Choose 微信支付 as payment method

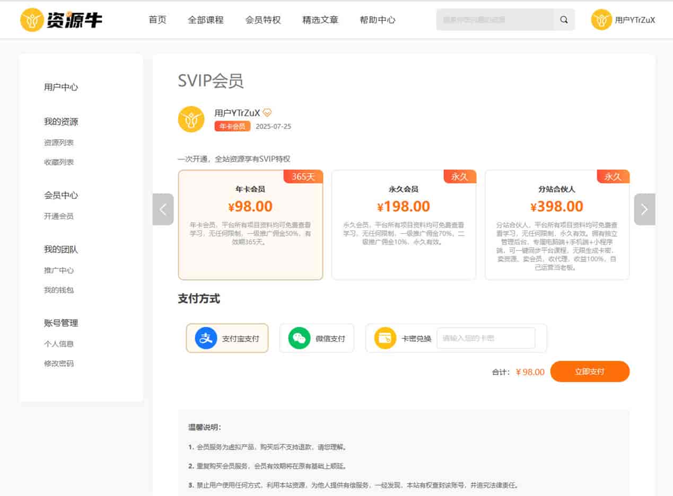pos(317,338)
